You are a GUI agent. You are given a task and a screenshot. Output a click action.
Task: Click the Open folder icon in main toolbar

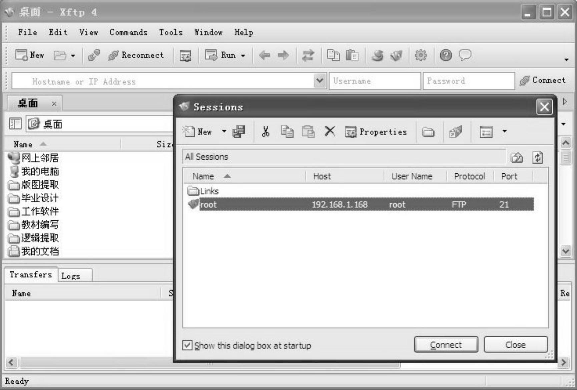tap(60, 55)
